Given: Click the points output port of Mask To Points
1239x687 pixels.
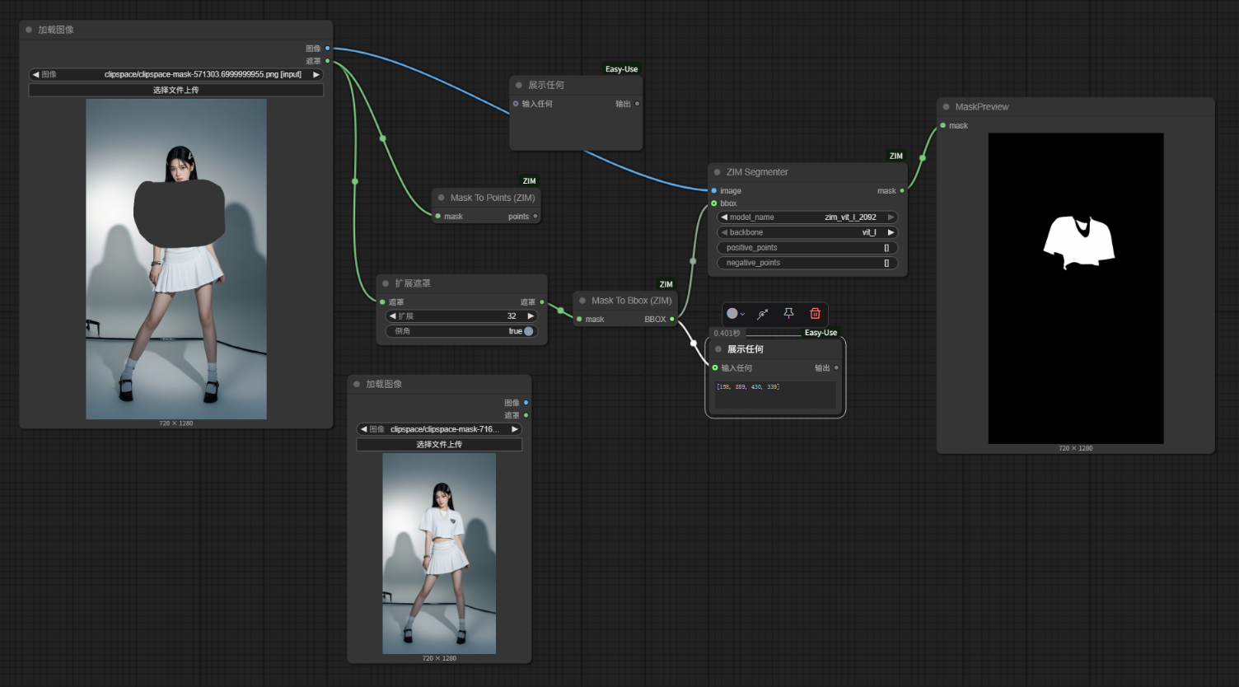Looking at the screenshot, I should (x=535, y=217).
